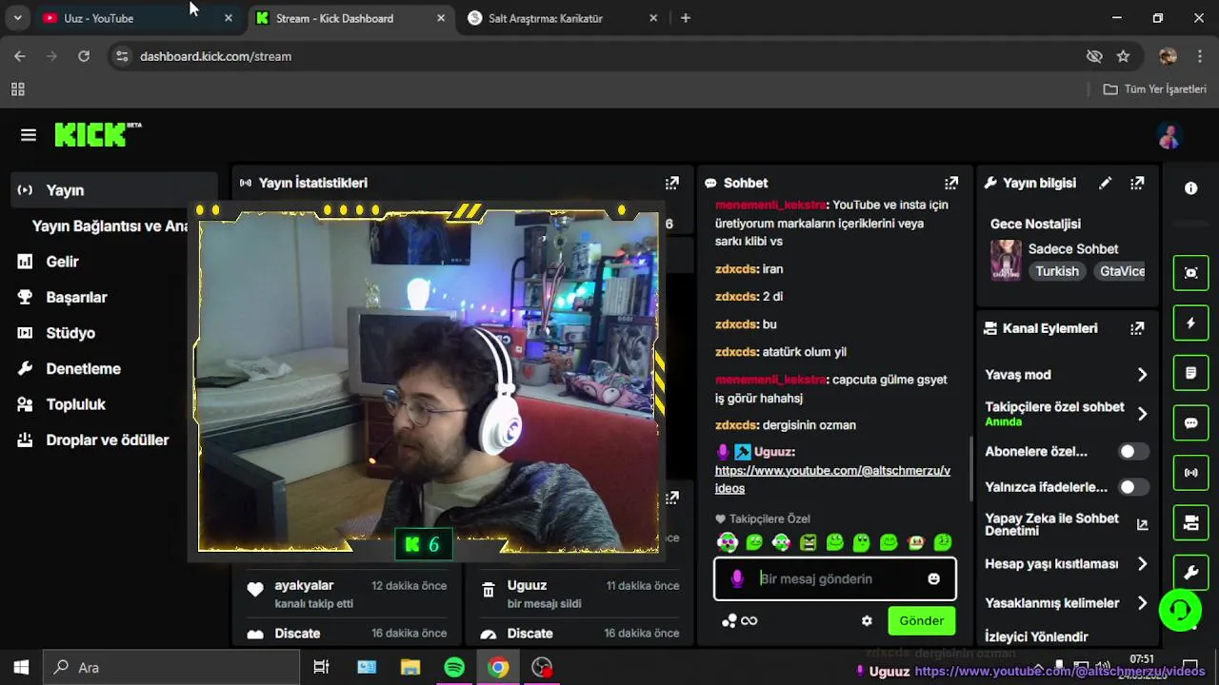
Task: Click the Sadece Sohbet category thumbnail
Action: pyautogui.click(x=1006, y=260)
